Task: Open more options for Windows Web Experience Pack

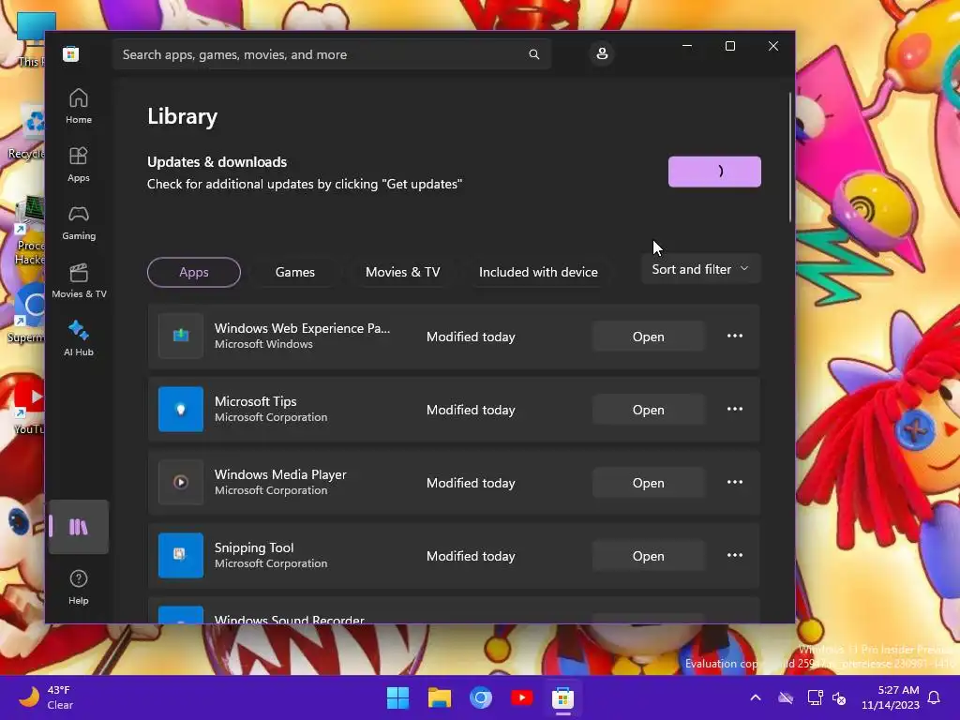Action: (x=735, y=337)
